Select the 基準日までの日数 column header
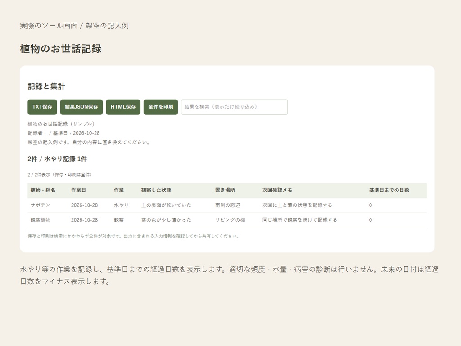Image resolution: width=461 pixels, height=346 pixels. [x=389, y=190]
